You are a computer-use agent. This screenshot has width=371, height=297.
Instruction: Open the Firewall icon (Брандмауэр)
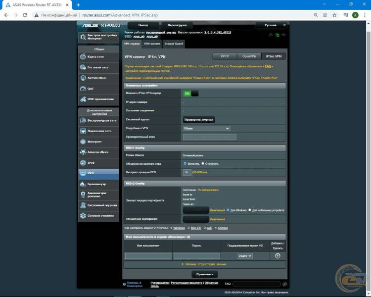tap(83, 184)
